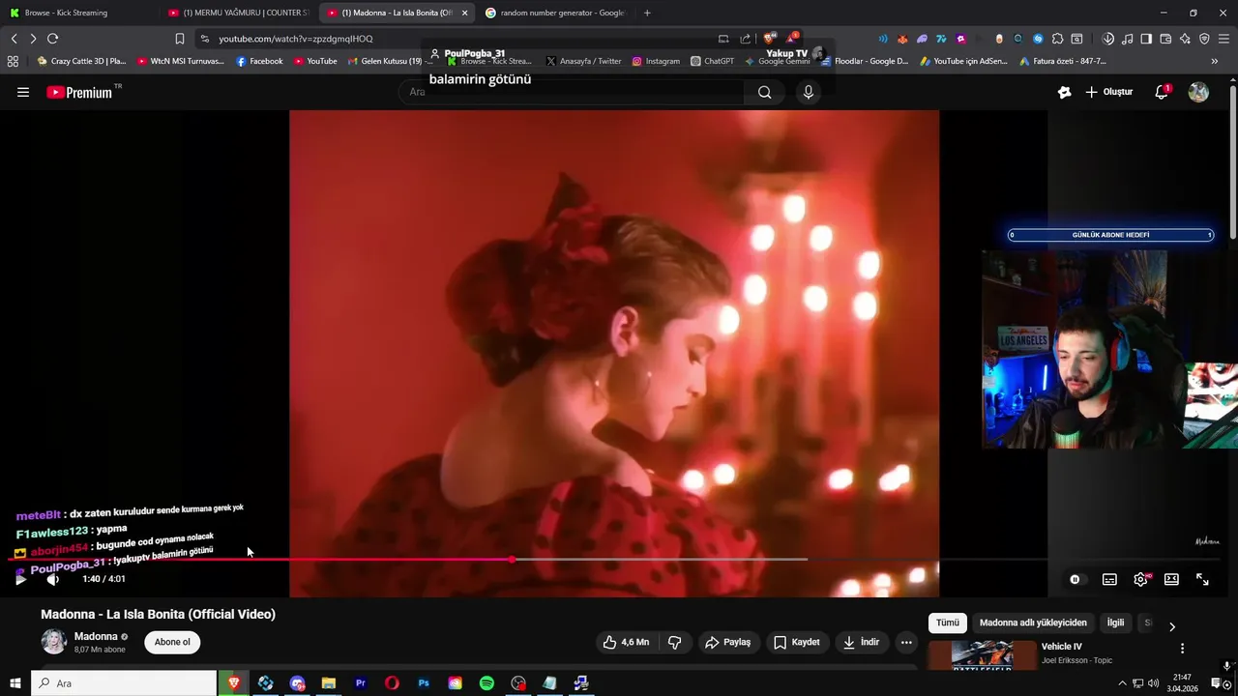Open options menu for Vehicle IV

point(1182,649)
